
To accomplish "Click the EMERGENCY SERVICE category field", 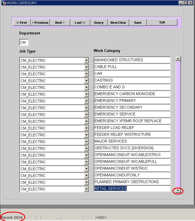I will tap(132, 114).
